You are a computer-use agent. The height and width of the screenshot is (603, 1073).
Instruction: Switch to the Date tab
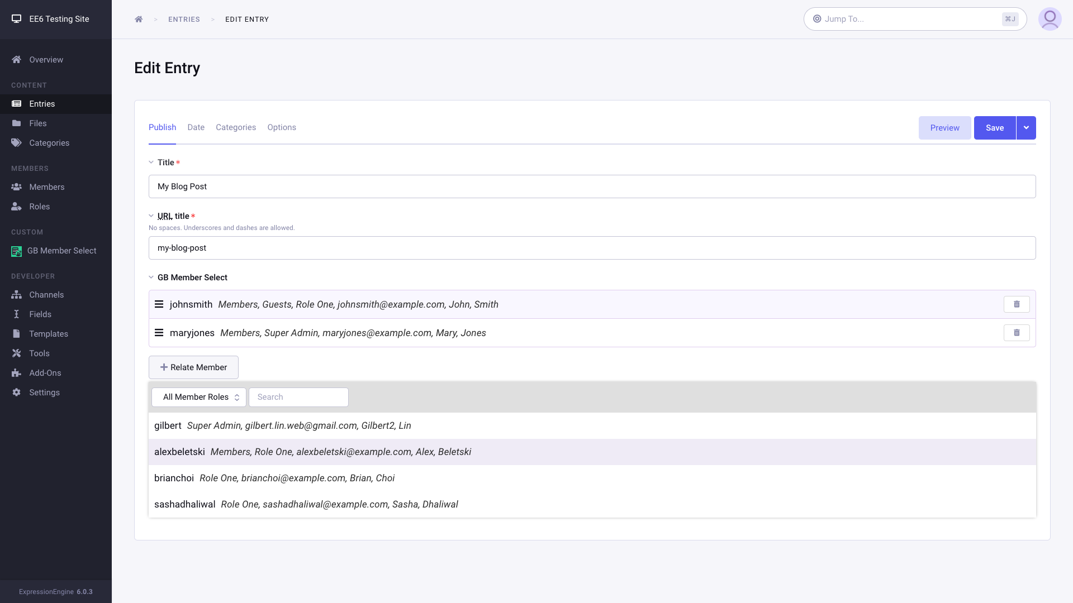(x=196, y=127)
